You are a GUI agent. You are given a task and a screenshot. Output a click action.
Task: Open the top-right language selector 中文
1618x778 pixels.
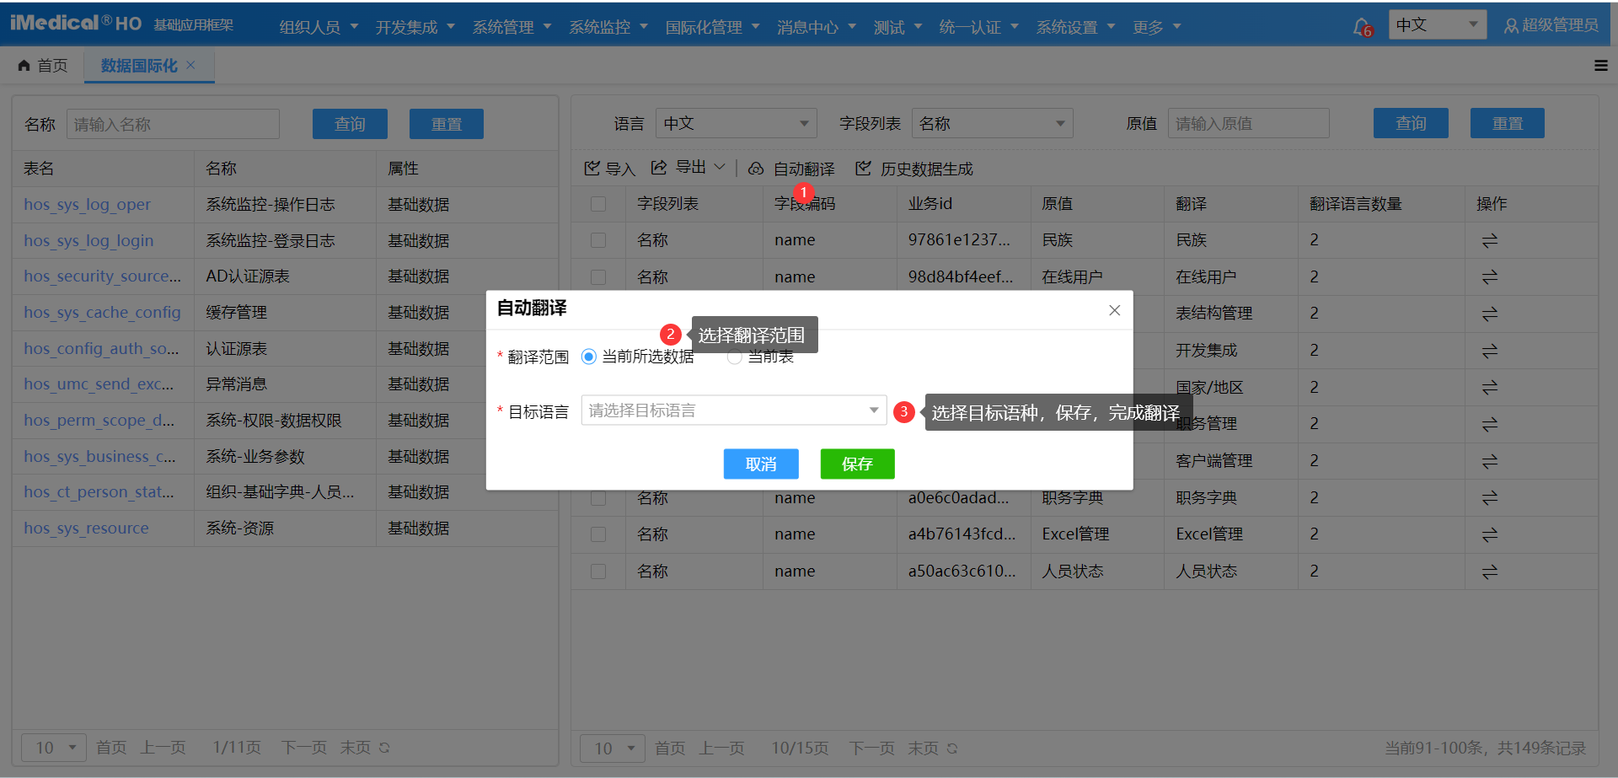(1437, 25)
